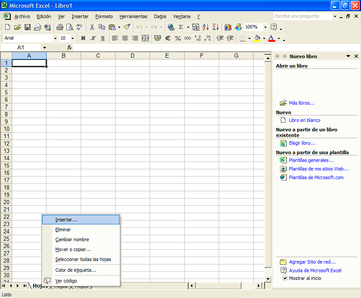Apply percent style format
Screen dimensions: 361x298
[178, 38]
